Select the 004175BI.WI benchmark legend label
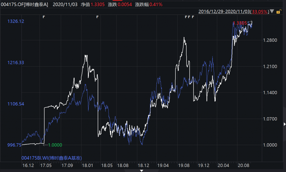The image size is (286, 172). pos(52,158)
